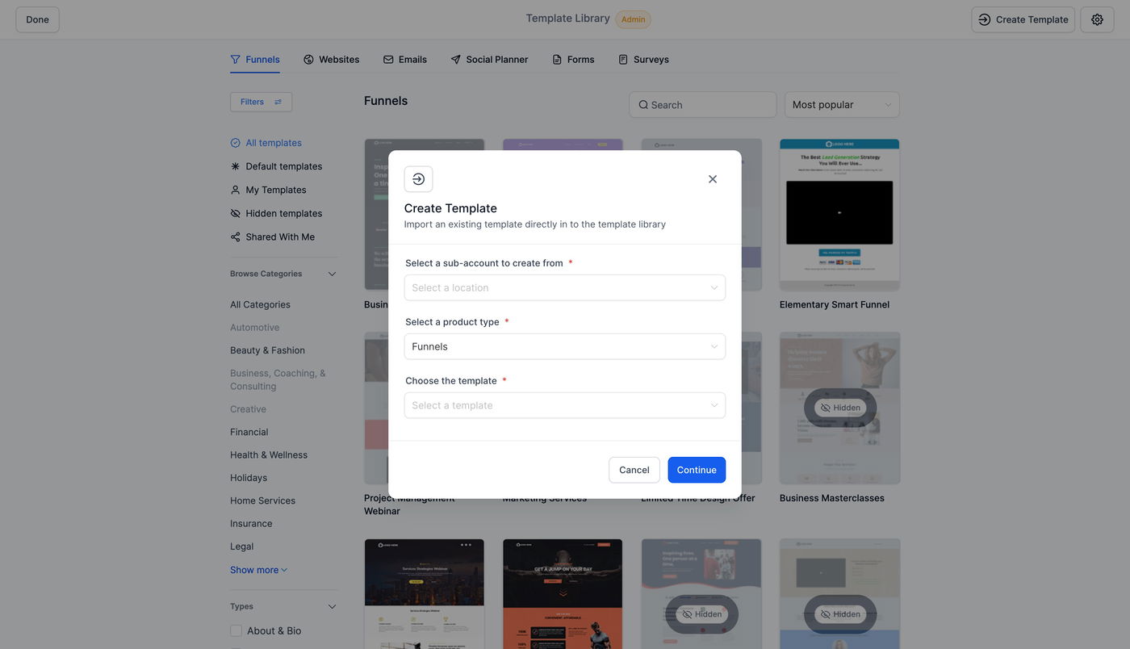Click the Websites tab globe icon

tap(308, 60)
